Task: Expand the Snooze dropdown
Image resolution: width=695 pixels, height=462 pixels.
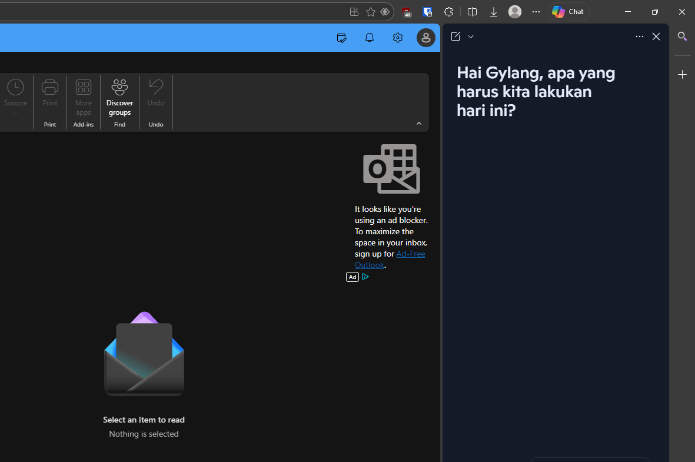Action: pyautogui.click(x=15, y=112)
